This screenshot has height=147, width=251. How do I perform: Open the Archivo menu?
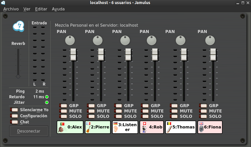11,9
